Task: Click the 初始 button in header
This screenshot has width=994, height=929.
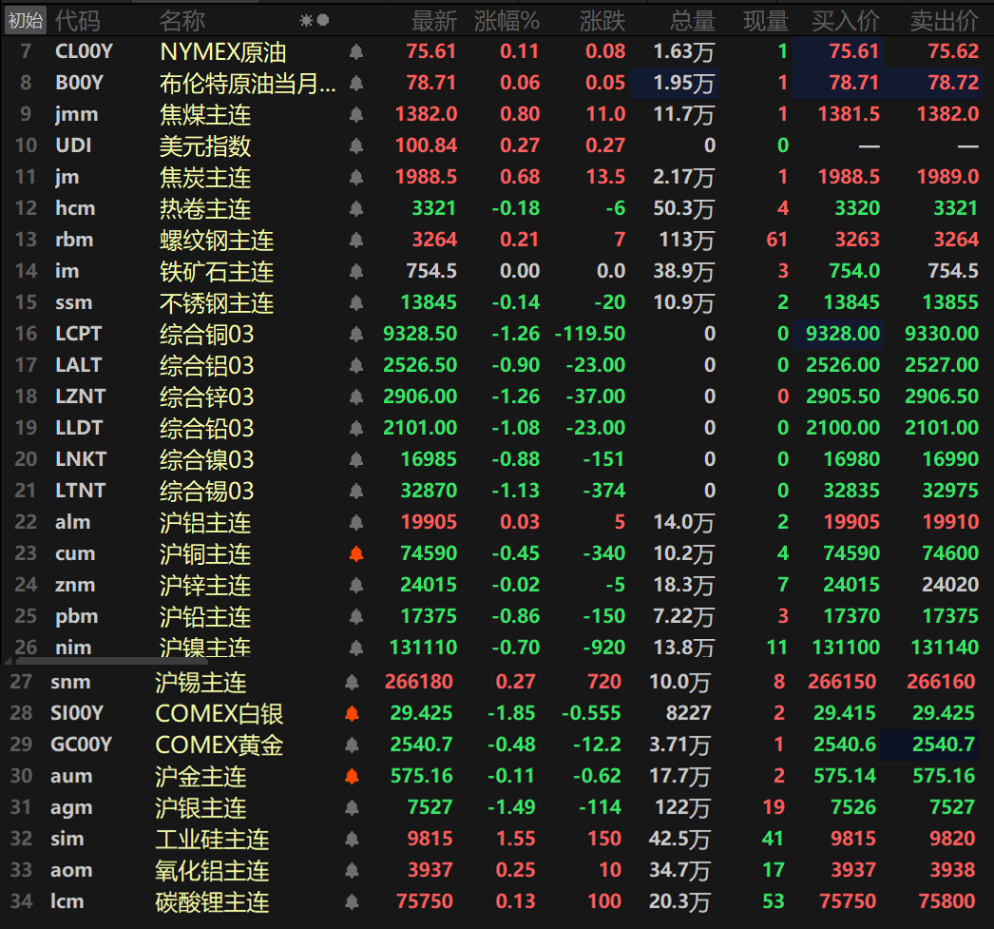Action: click(26, 20)
